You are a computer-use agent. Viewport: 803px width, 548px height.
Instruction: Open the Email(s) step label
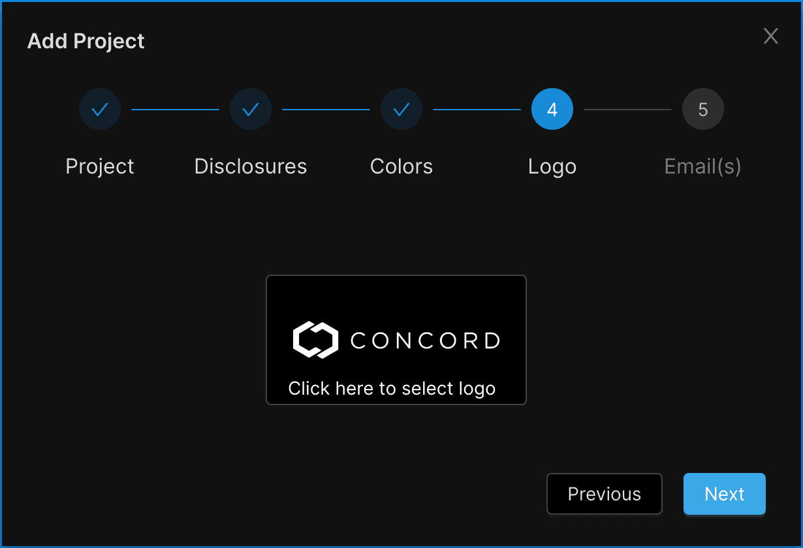(x=703, y=166)
